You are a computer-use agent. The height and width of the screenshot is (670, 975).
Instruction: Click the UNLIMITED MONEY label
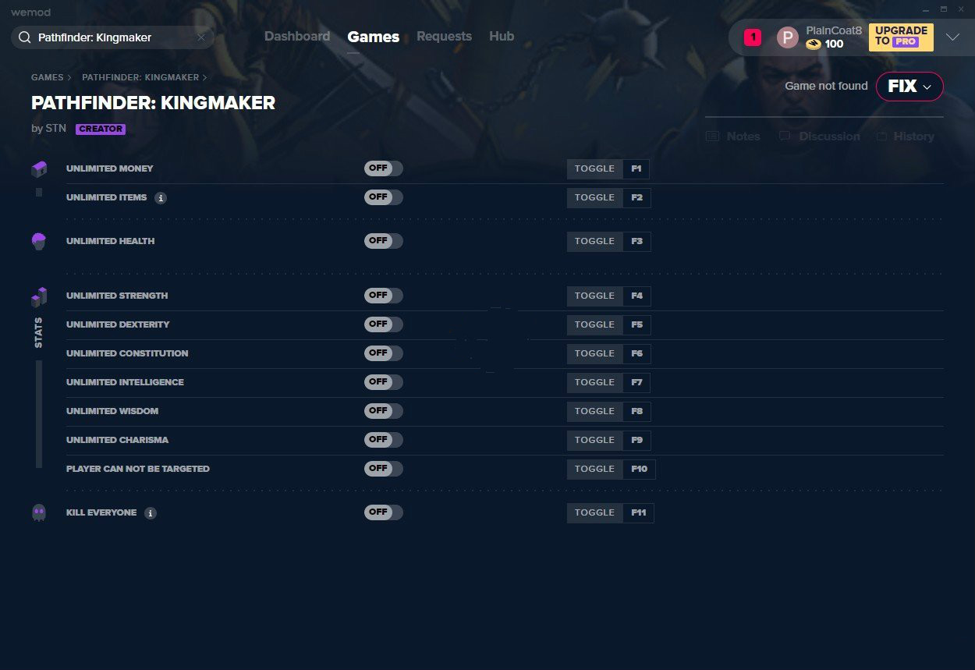110,168
